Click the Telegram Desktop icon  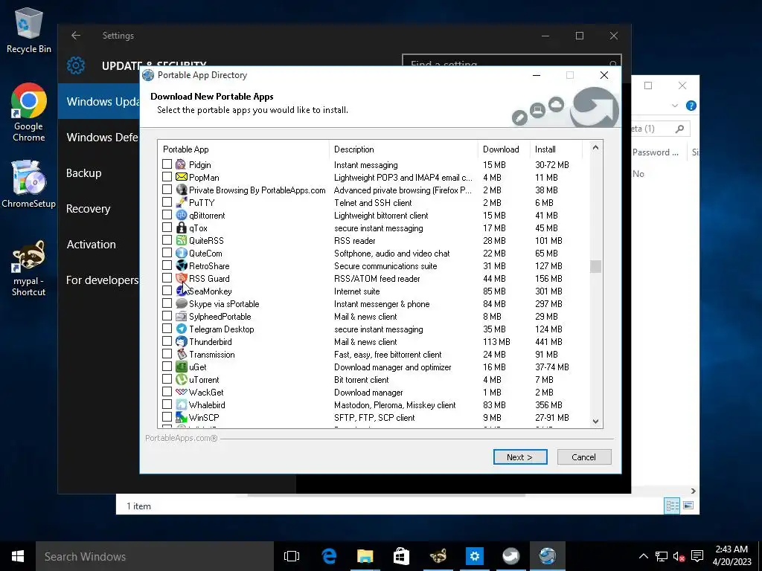coord(182,329)
